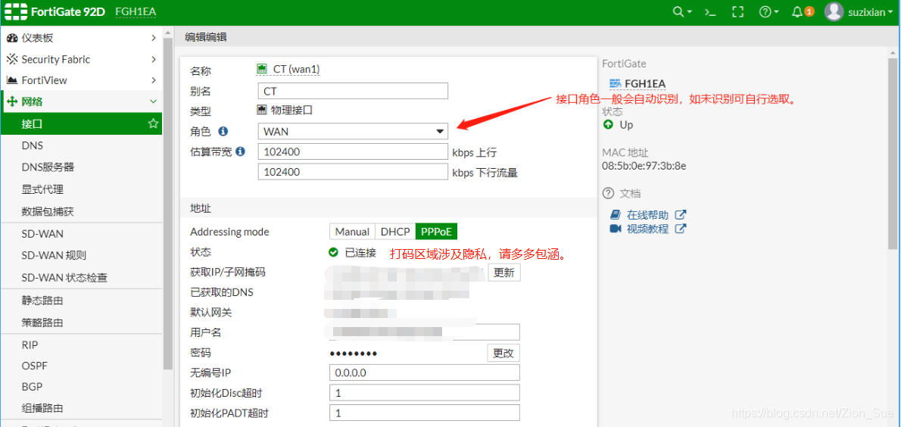Viewport: 901px width, 427px height.
Task: Expand the 仪表板 menu chevron
Action: click(154, 38)
